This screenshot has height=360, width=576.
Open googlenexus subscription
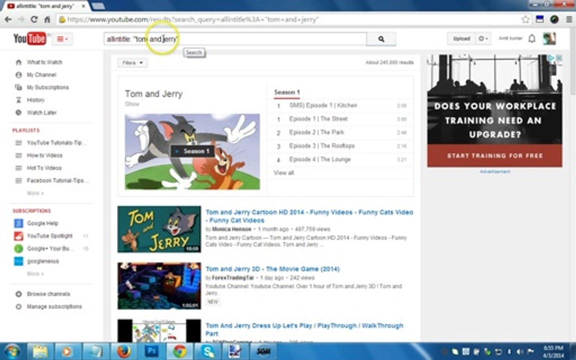[x=42, y=261]
